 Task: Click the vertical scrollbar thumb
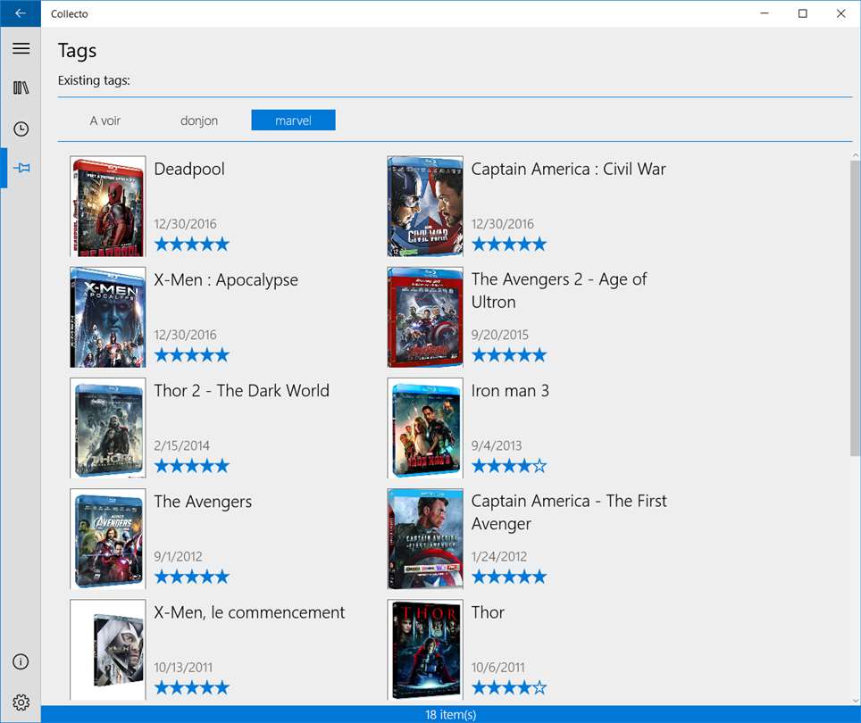(x=855, y=308)
